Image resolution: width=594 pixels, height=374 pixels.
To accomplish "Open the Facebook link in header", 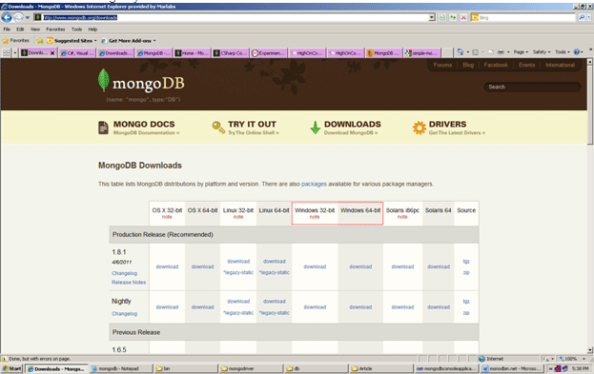I will pyautogui.click(x=496, y=65).
